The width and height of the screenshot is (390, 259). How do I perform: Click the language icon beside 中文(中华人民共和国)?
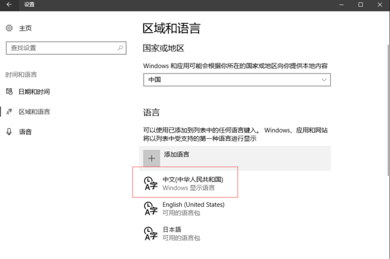tap(150, 183)
